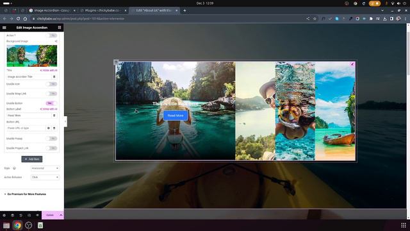Click the widget edit pencil handle
The width and height of the screenshot is (410, 231).
(x=352, y=64)
